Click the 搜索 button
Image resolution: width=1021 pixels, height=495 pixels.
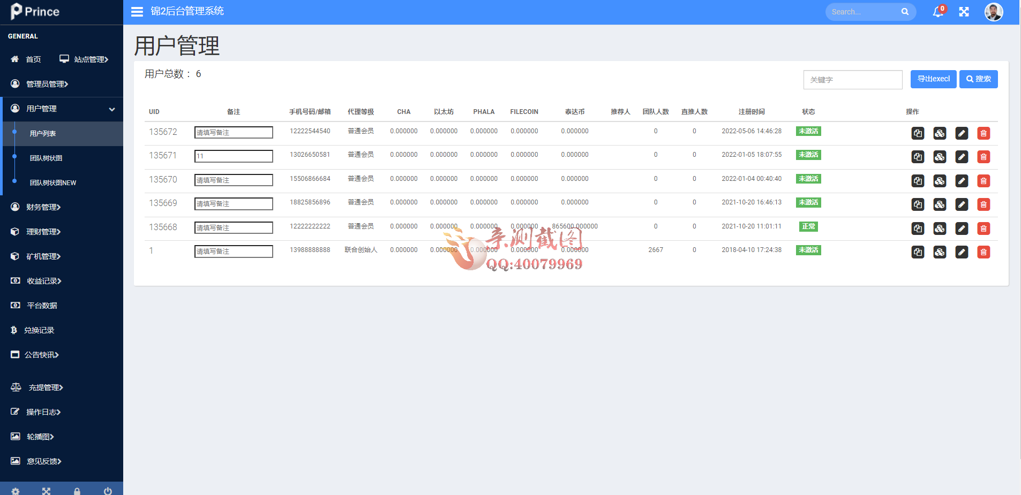pyautogui.click(x=978, y=79)
